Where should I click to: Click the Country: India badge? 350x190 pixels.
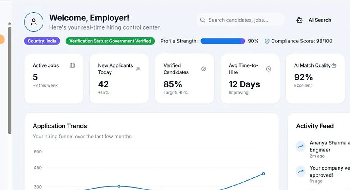42,41
